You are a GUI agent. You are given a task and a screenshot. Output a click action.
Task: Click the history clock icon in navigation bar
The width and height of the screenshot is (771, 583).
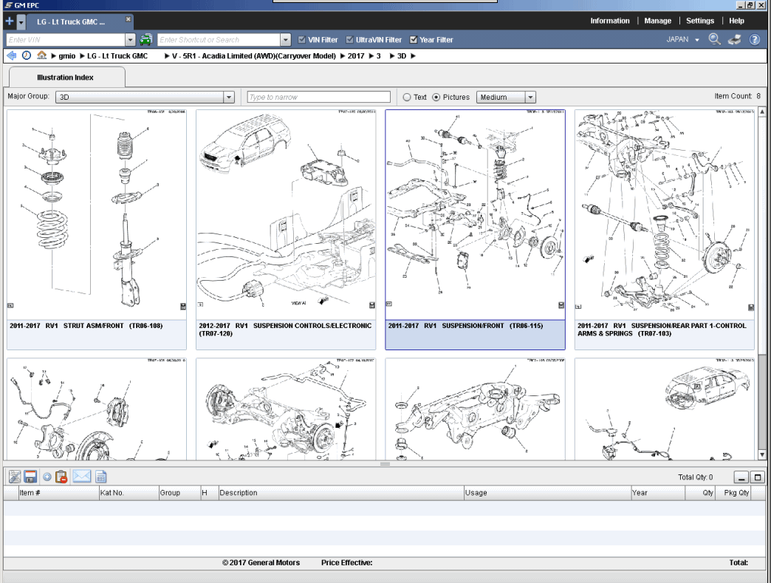tap(26, 55)
